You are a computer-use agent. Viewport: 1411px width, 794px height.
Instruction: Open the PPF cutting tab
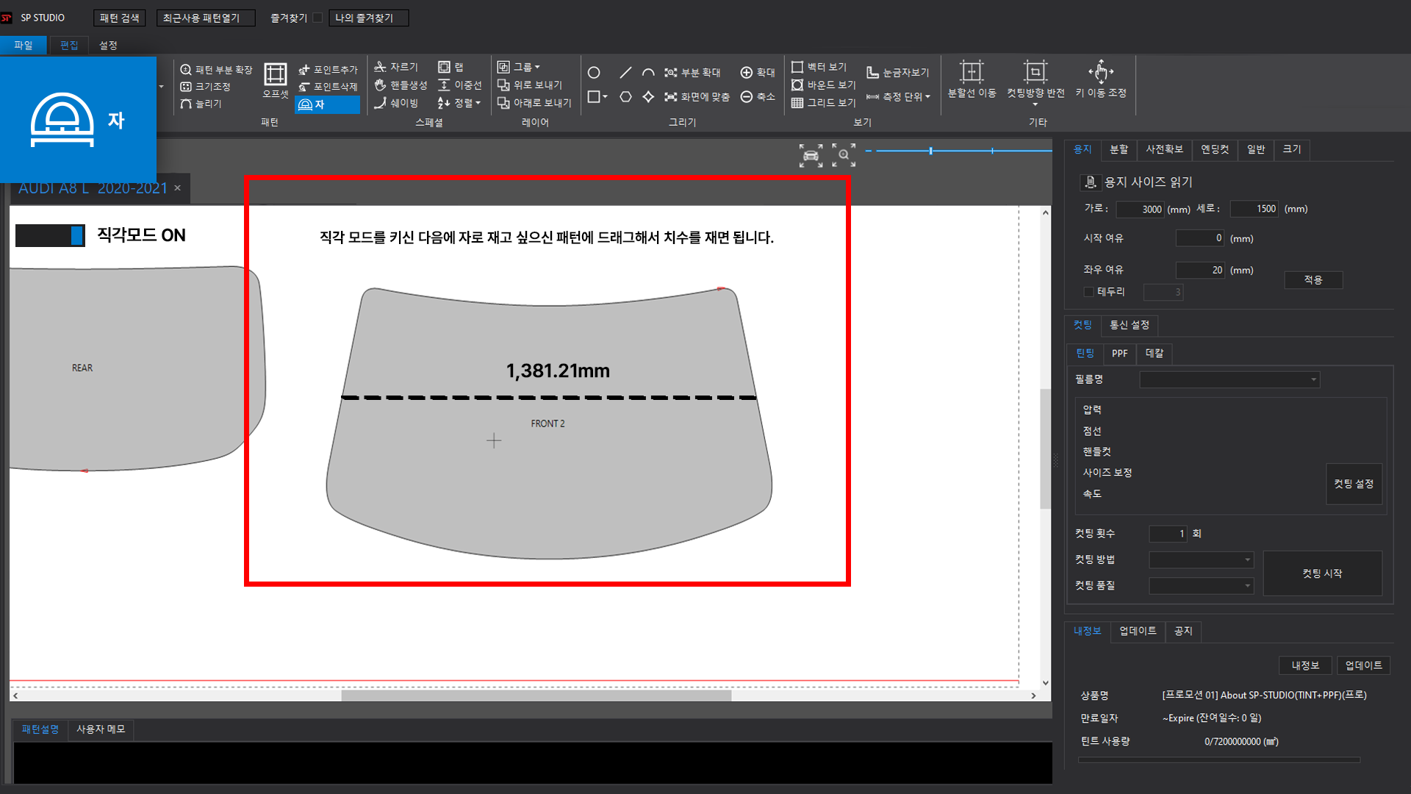1119,354
